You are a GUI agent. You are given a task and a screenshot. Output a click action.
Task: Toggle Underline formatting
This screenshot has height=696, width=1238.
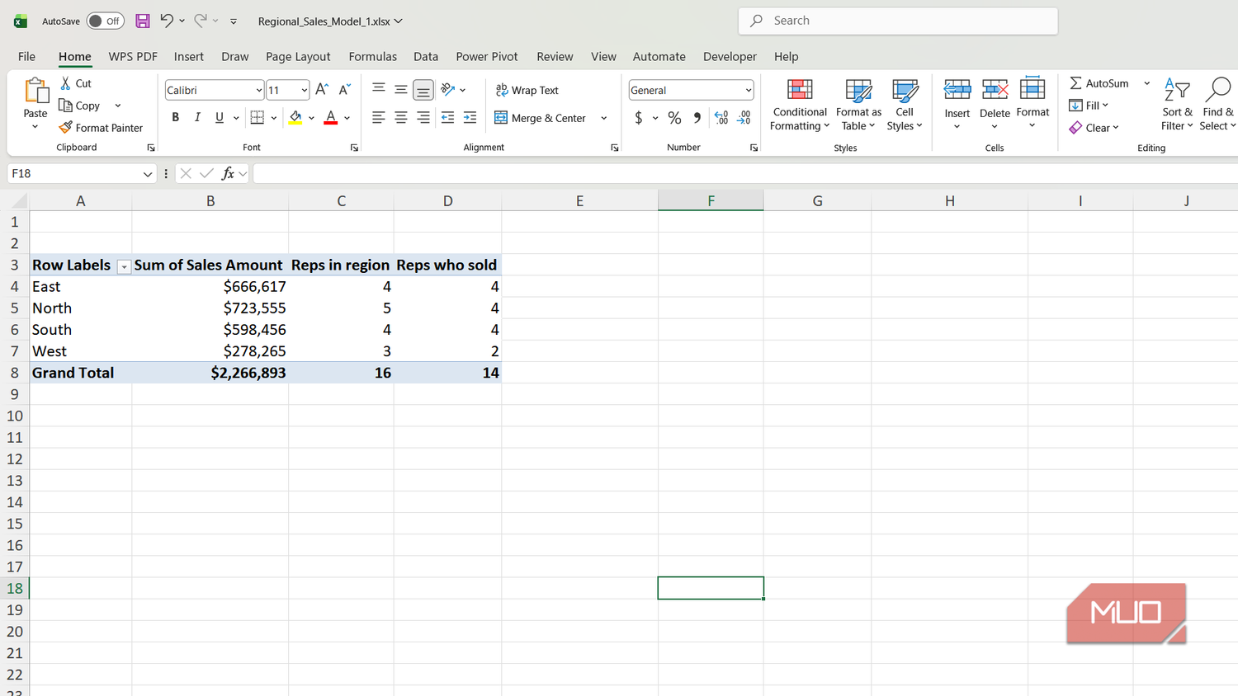220,118
